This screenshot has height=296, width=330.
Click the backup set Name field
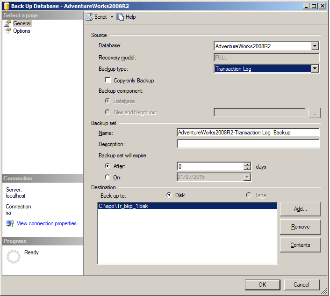click(x=248, y=133)
